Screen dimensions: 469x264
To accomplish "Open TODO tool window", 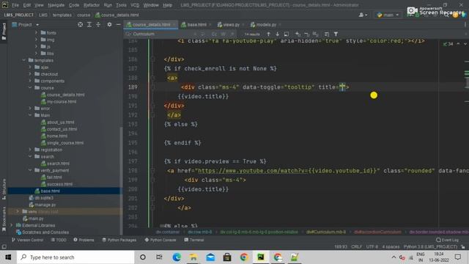I will click(x=59, y=240).
